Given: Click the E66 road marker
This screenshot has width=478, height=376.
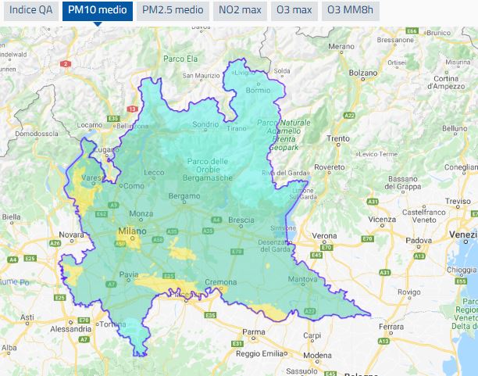Looking at the screenshot, I should (x=412, y=31).
